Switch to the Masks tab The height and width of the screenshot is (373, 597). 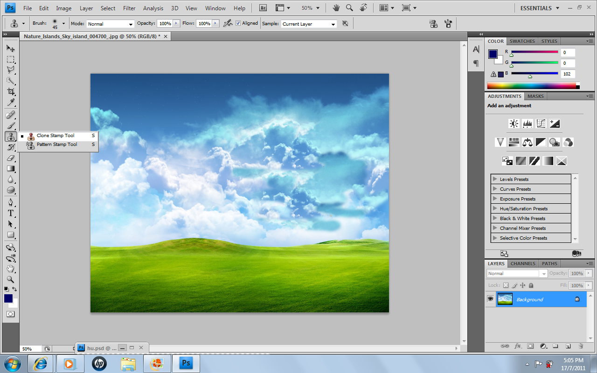click(535, 96)
